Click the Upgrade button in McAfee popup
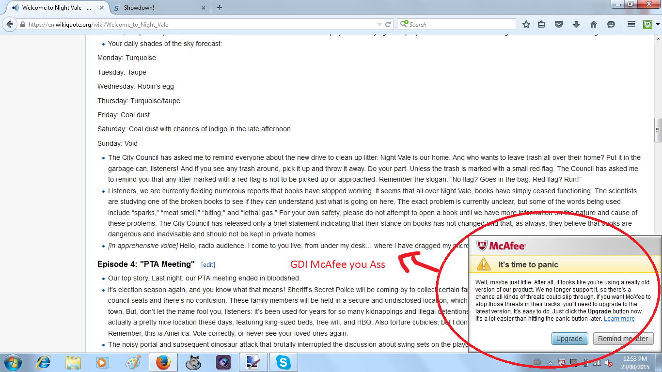 point(569,339)
